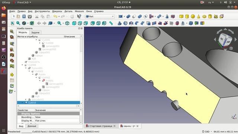Create a yellow Torus primitive
The height and width of the screenshot is (134, 238).
coord(204,16)
